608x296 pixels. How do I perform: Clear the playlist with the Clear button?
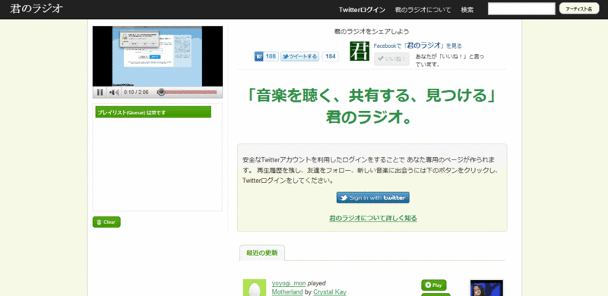coord(106,222)
